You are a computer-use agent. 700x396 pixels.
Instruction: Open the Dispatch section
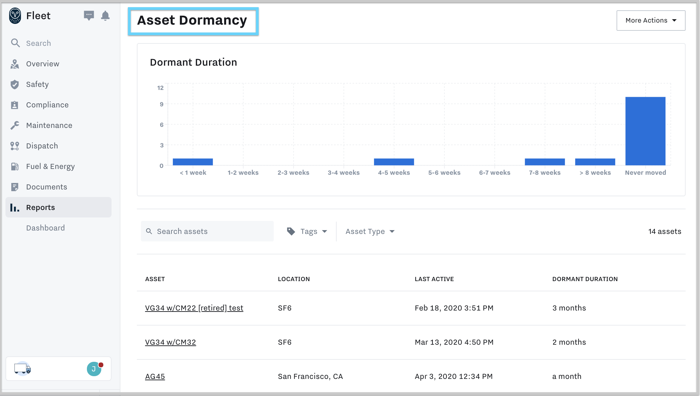point(42,146)
